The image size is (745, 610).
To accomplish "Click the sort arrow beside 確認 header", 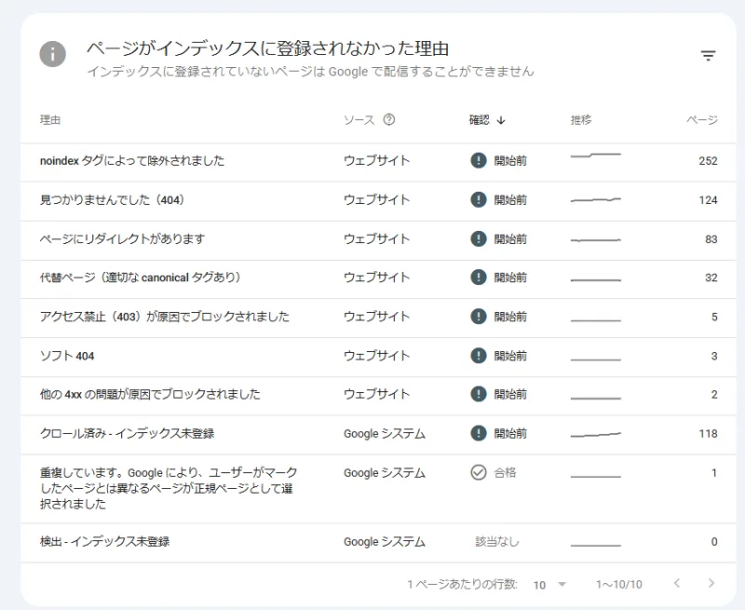I will [x=501, y=120].
